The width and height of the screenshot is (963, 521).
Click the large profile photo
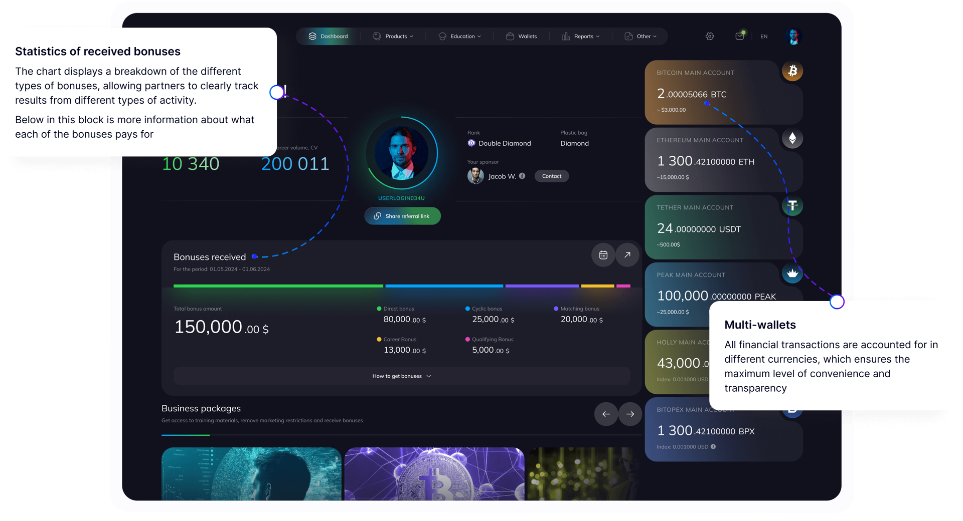pos(401,153)
